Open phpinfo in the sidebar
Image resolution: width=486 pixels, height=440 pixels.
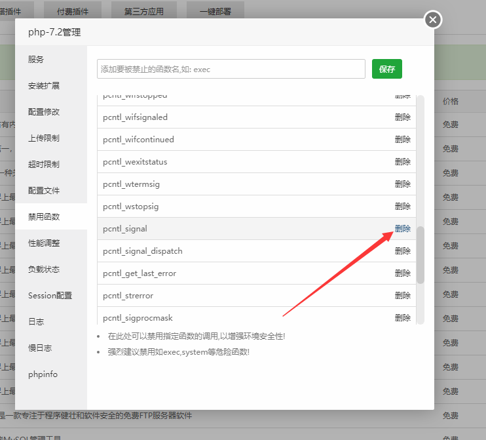(x=43, y=374)
